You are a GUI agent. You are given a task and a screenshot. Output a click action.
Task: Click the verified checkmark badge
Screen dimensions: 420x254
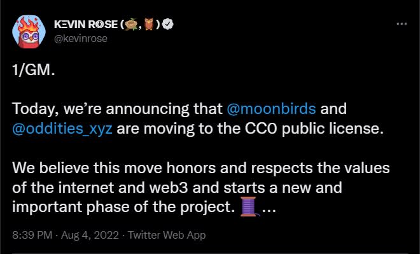tap(168, 24)
